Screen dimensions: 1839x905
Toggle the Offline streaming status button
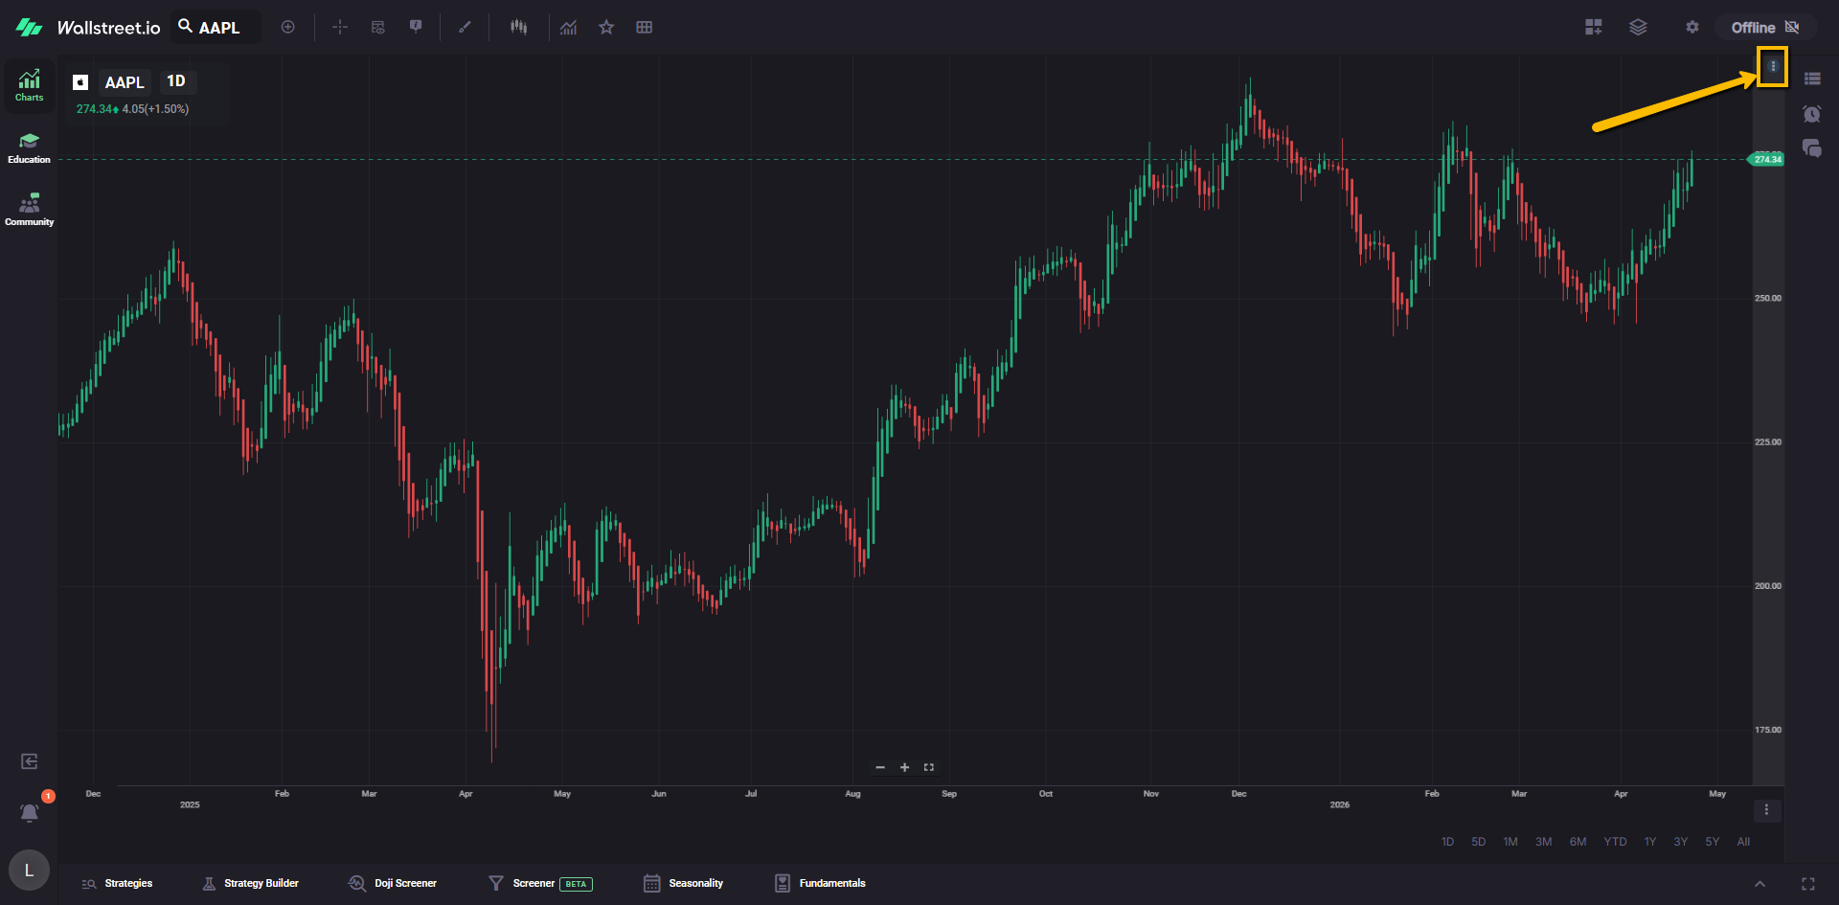(x=1764, y=27)
